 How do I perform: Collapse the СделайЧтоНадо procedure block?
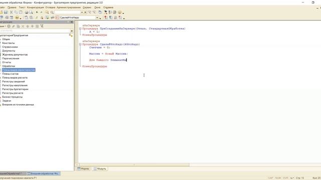80,44
